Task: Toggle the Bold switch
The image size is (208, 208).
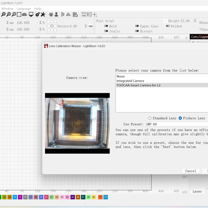Action: coord(106,26)
